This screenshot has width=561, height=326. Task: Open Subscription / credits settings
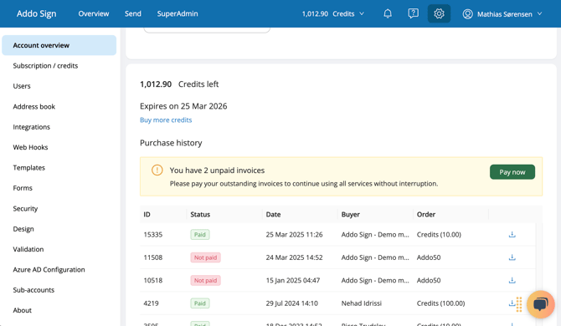tap(45, 66)
